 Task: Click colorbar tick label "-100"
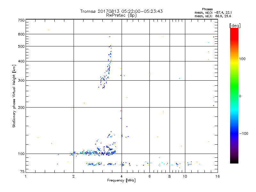244,133
